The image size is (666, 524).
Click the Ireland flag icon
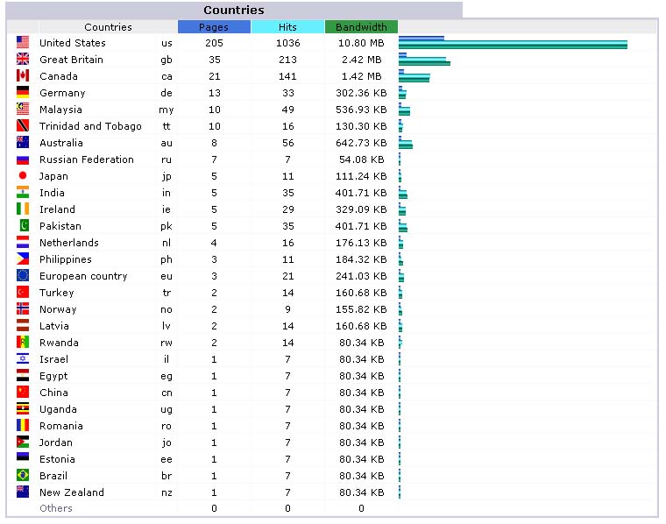23,209
